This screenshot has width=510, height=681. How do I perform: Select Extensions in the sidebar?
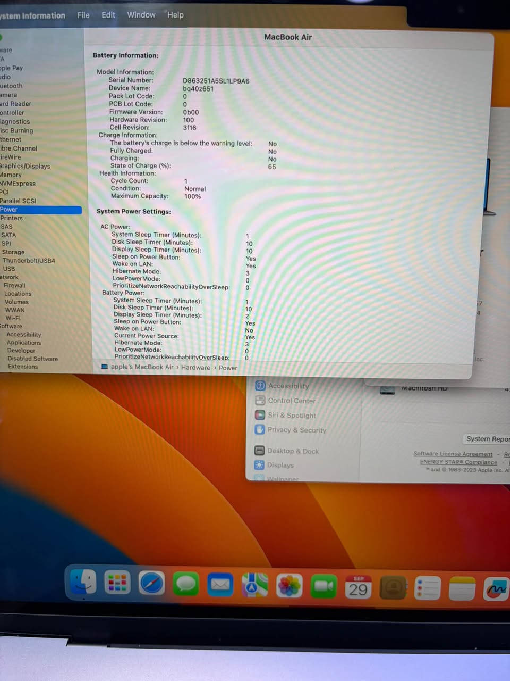(23, 367)
